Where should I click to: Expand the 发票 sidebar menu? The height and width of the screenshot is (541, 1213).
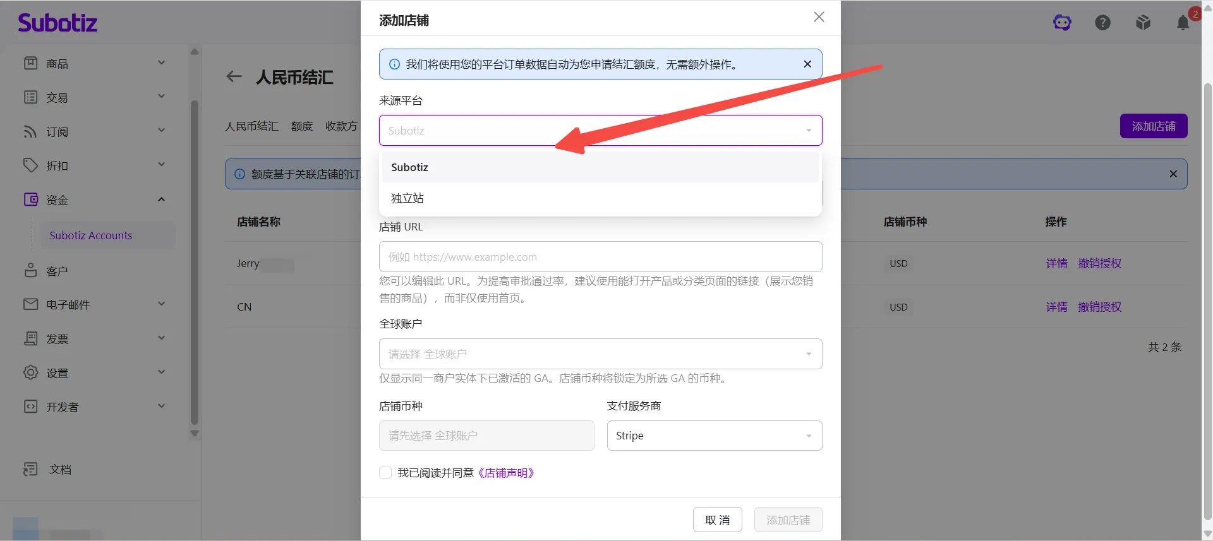coord(161,338)
